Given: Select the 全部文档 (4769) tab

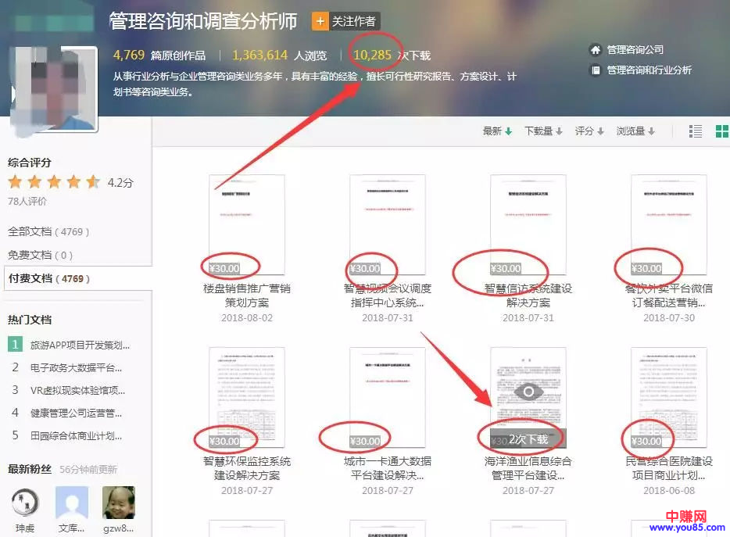Looking at the screenshot, I should point(48,232).
